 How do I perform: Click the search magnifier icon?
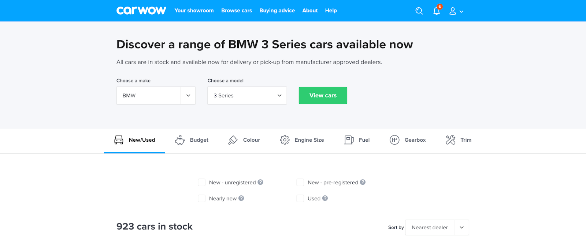point(419,11)
